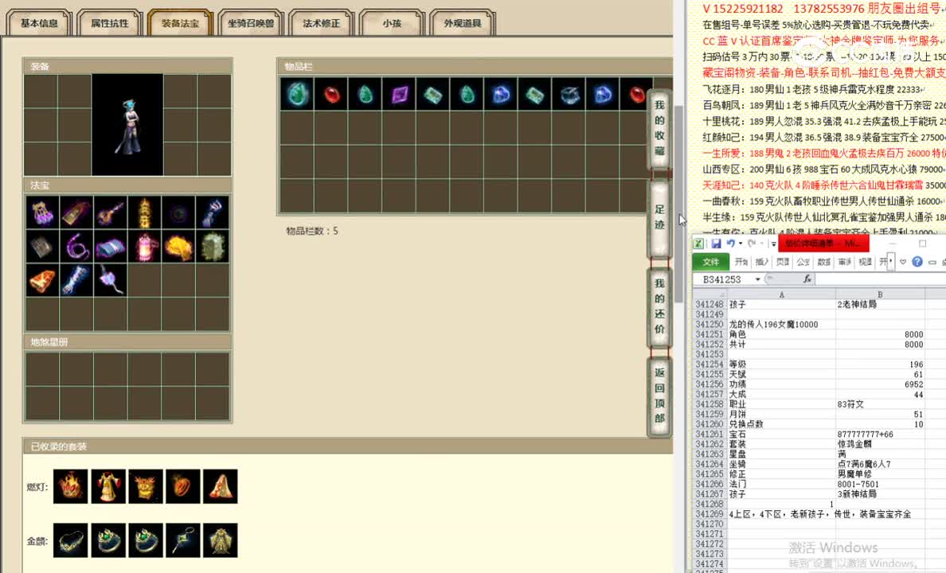Click the purple crystal icon in the item bar

398,93
